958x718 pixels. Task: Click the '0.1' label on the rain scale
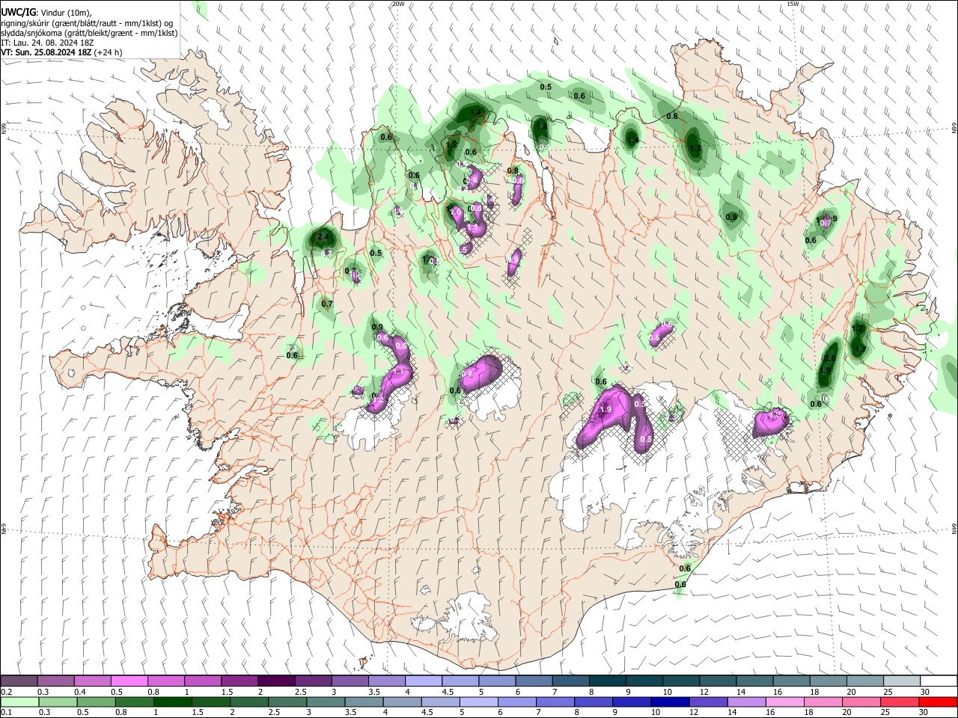point(5,713)
